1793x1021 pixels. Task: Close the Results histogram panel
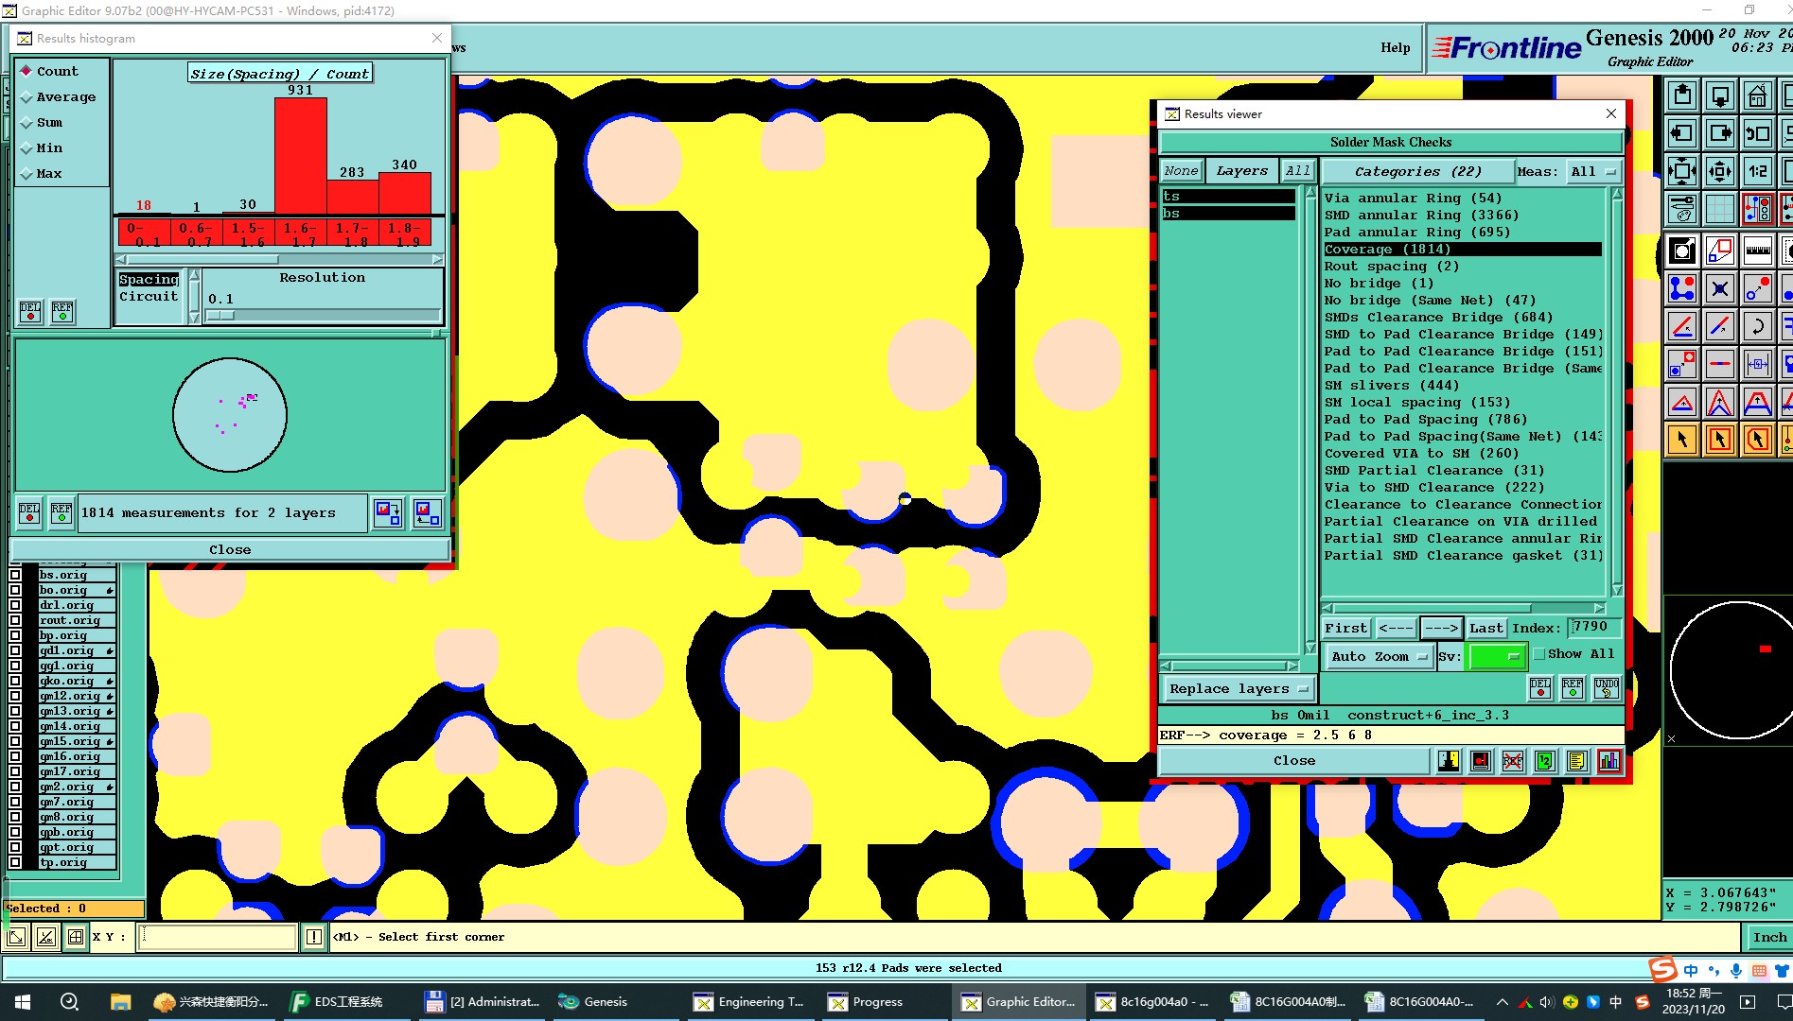coord(230,549)
